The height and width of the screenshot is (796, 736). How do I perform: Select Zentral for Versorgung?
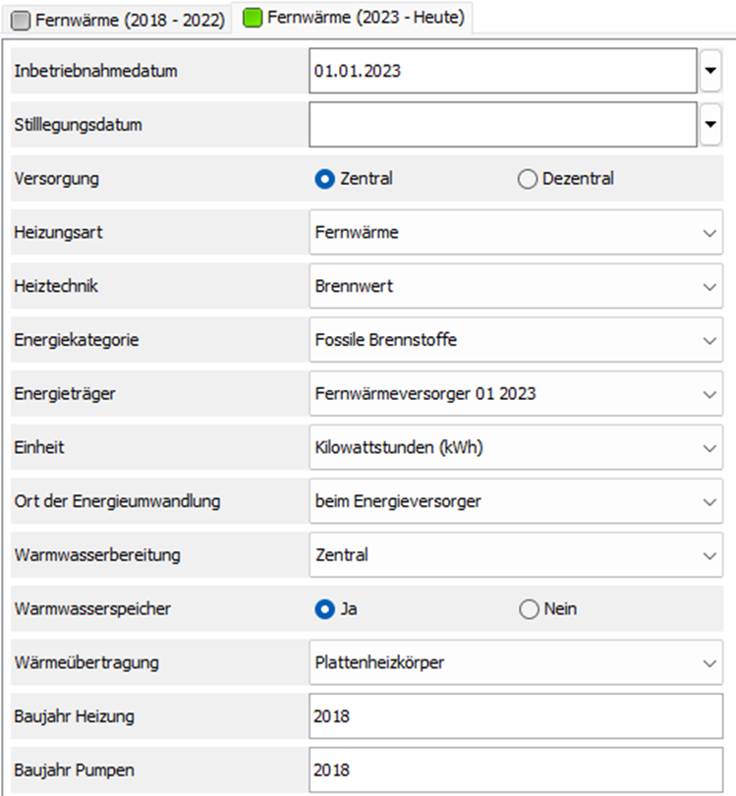(x=325, y=179)
